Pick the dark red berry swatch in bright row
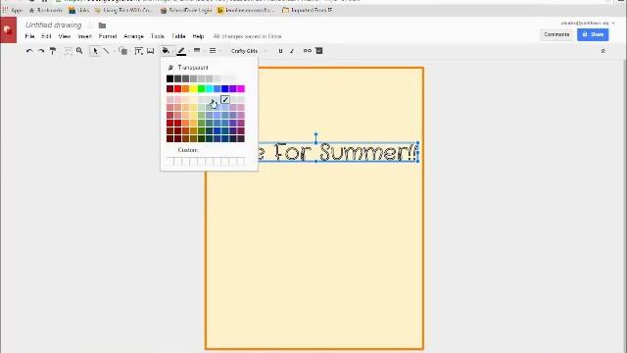This screenshot has height=353, width=627. (169, 89)
